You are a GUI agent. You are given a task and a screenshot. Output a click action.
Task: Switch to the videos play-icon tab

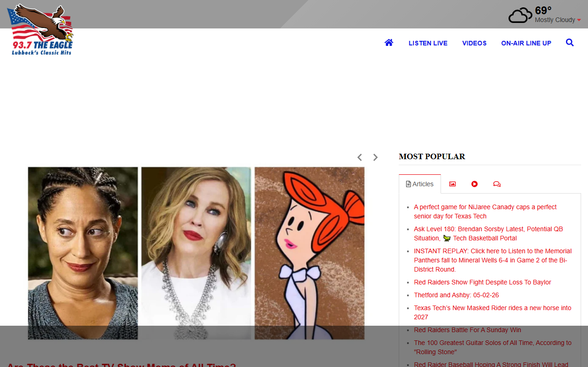pos(475,184)
